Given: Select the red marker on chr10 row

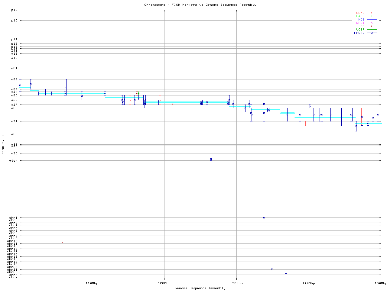Looking at the screenshot, I should (x=62, y=242).
